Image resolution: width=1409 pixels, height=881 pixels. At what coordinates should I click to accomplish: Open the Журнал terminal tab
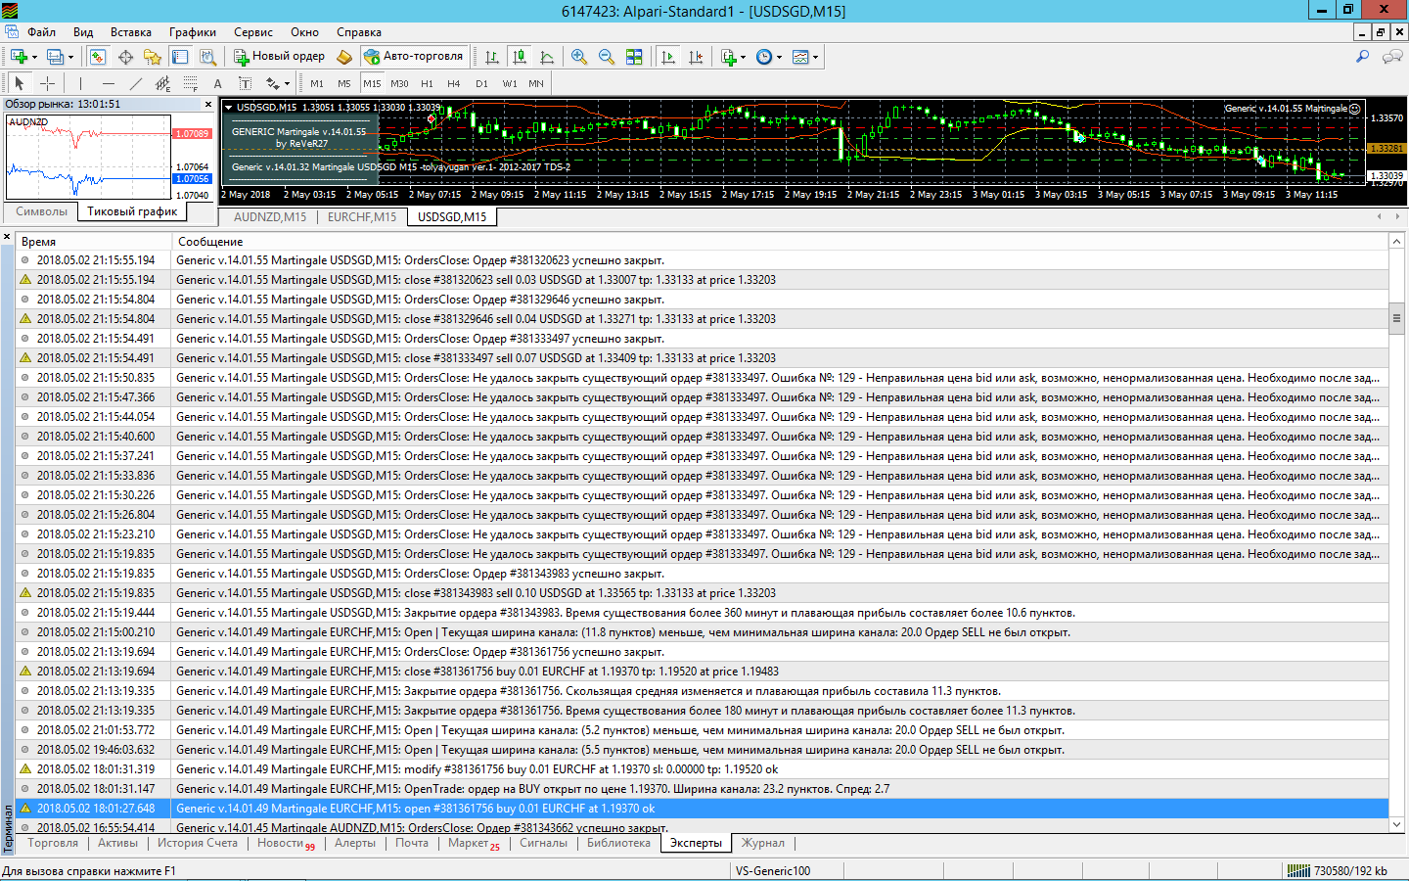coord(763,843)
